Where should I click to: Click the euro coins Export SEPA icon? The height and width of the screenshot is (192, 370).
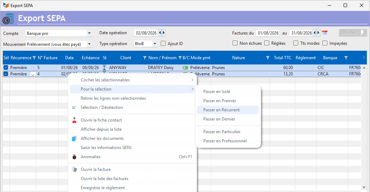8,19
